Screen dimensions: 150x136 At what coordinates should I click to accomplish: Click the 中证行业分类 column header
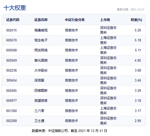pos(75,20)
